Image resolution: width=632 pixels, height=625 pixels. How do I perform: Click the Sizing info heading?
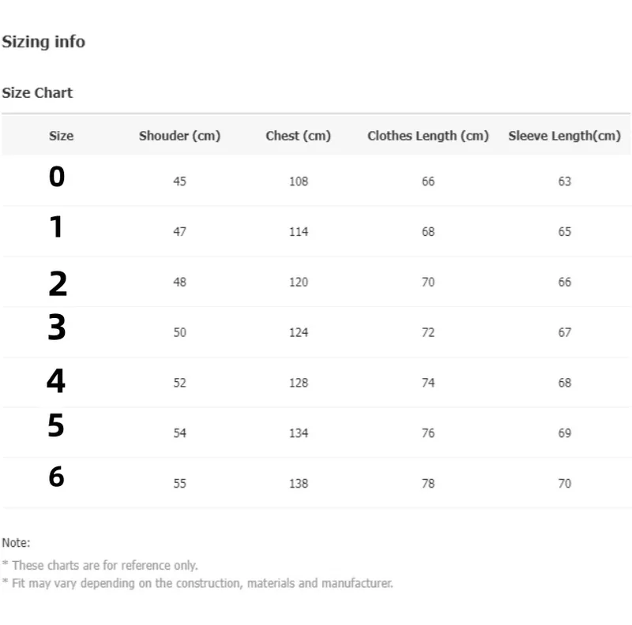(43, 42)
